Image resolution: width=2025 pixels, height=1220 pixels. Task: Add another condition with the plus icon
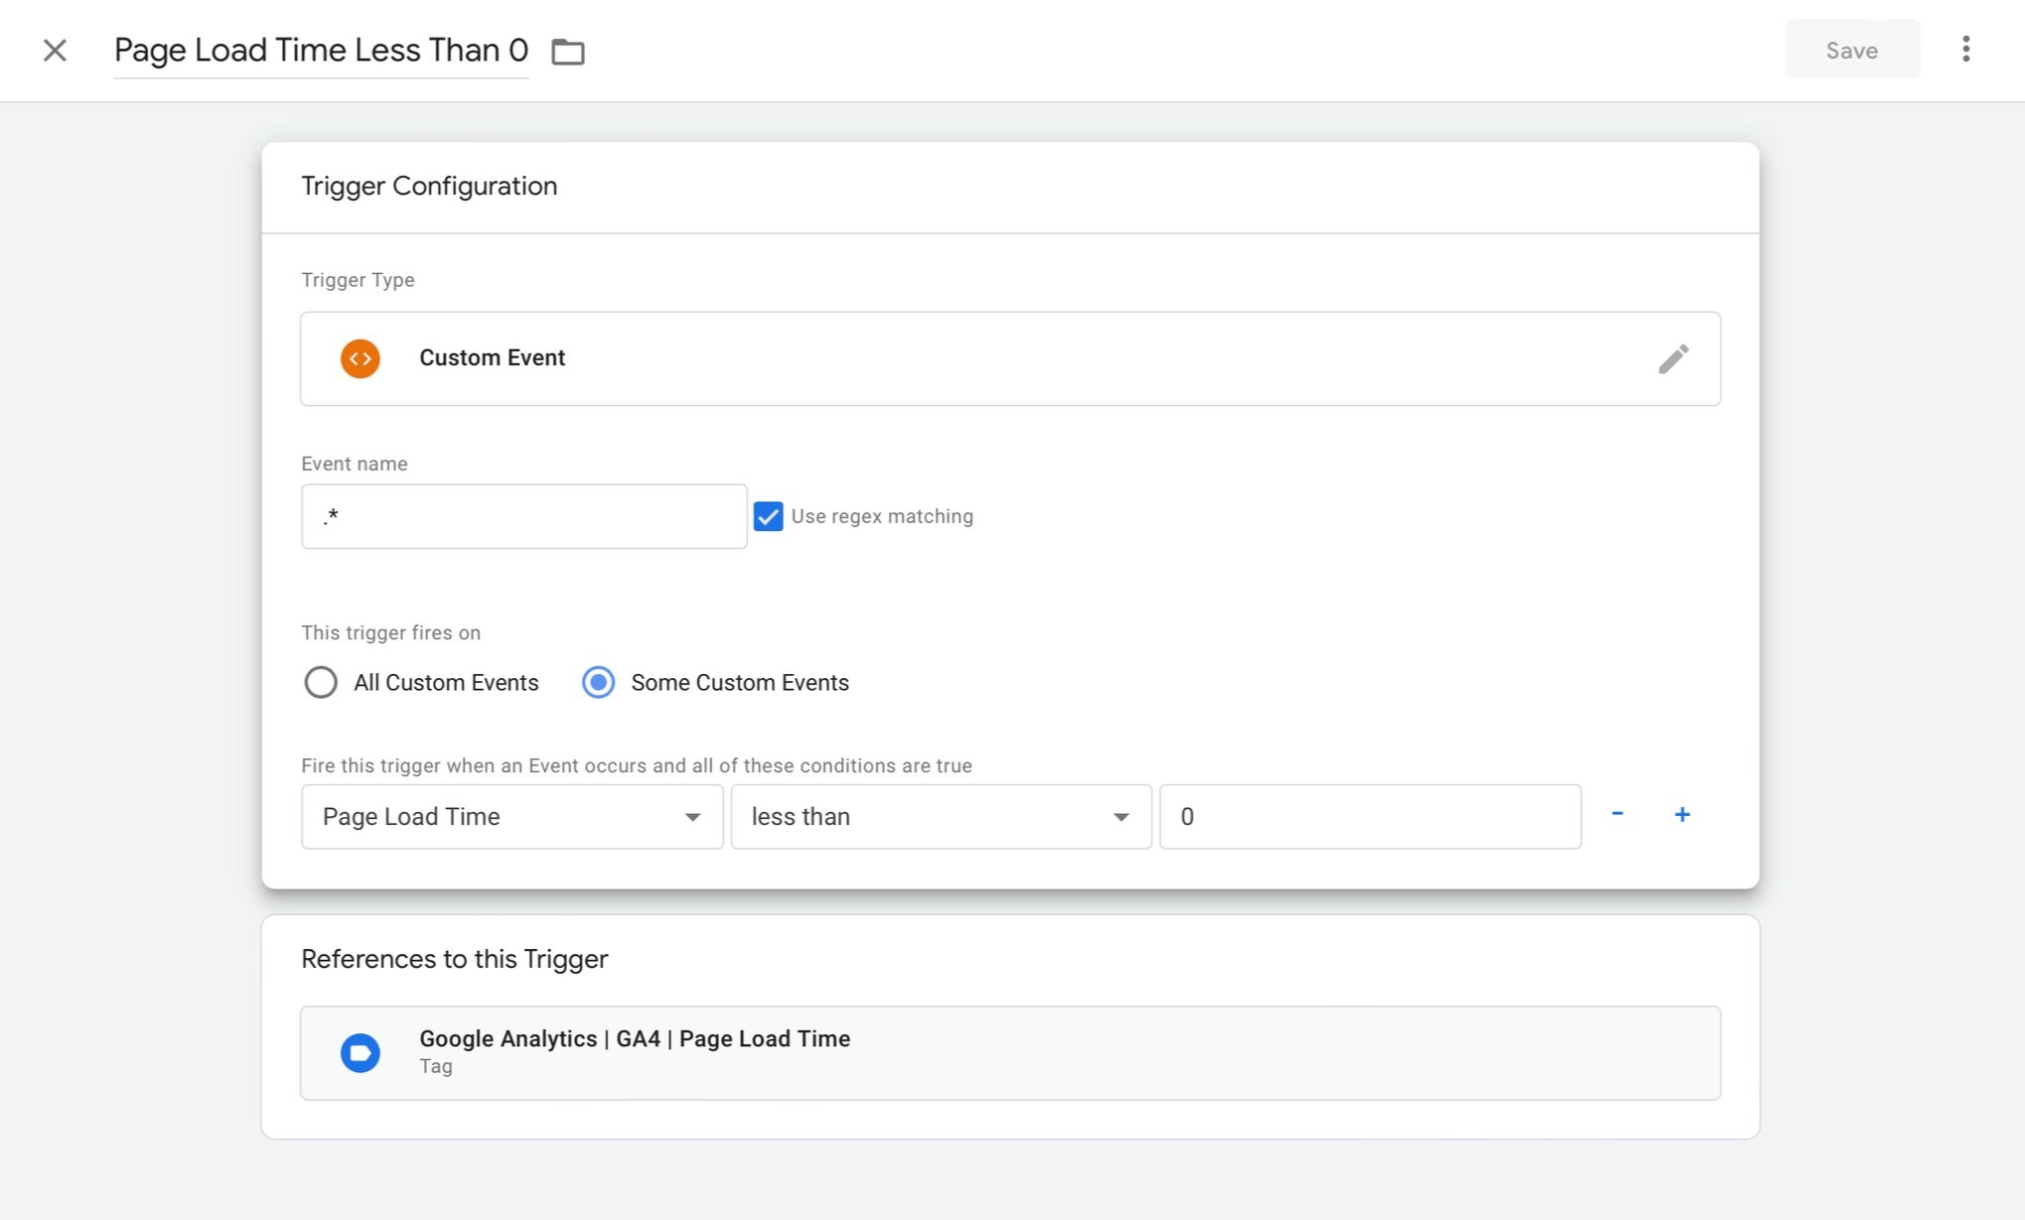point(1682,814)
